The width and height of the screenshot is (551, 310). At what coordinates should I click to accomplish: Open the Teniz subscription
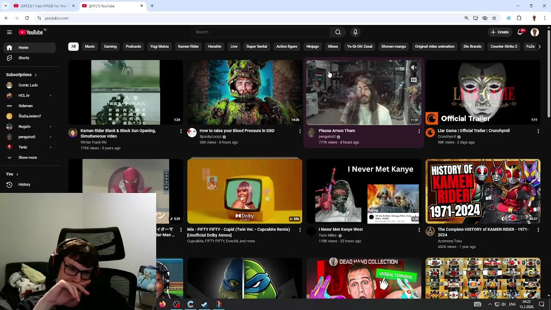tap(29, 147)
